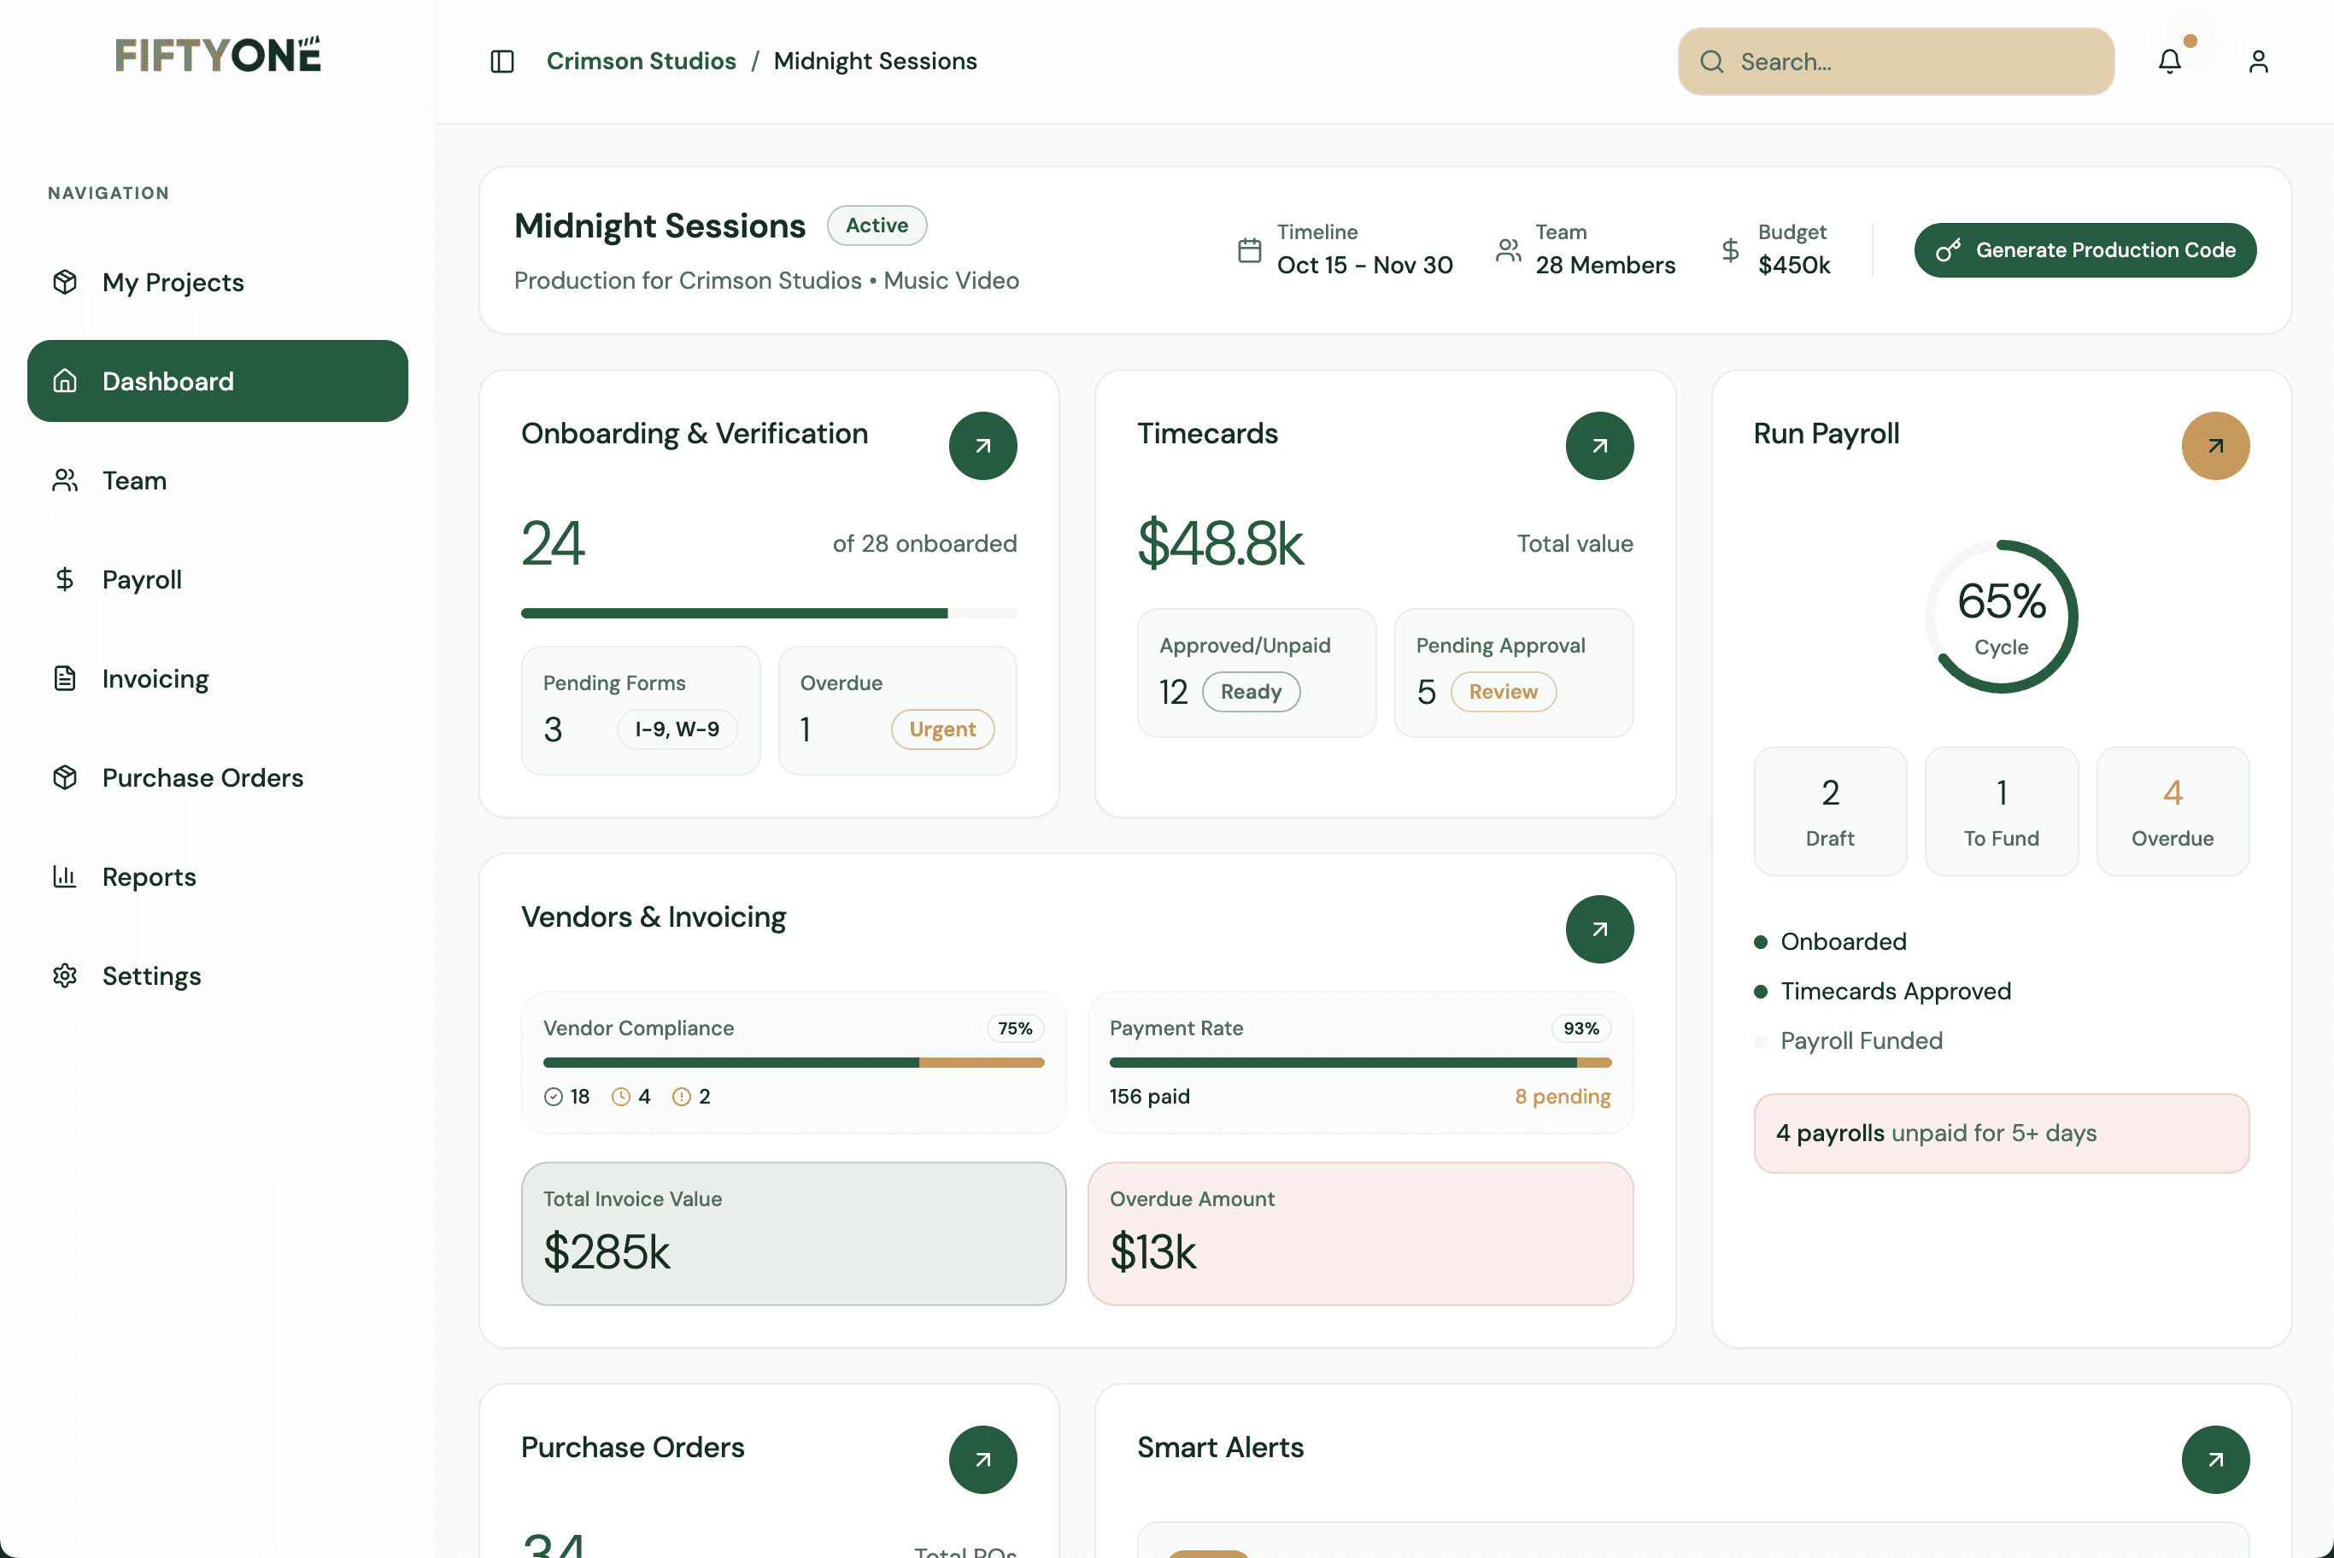This screenshot has height=1558, width=2334.
Task: Open the Team members icon in sidebar
Action: (x=65, y=480)
